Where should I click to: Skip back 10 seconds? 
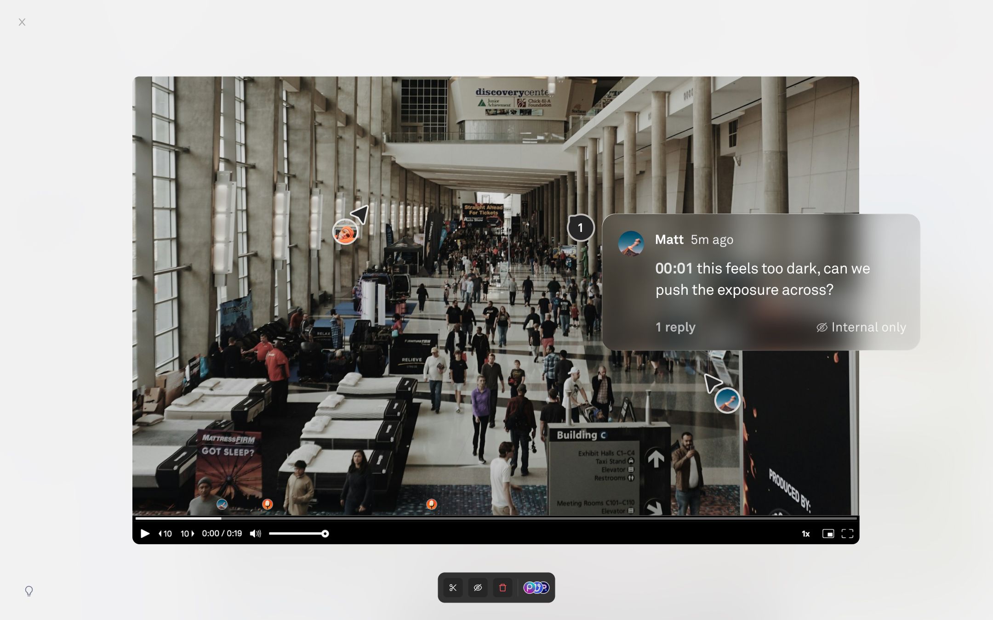point(164,534)
